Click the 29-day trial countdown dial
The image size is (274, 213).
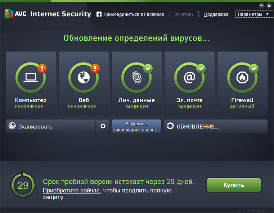point(23,185)
